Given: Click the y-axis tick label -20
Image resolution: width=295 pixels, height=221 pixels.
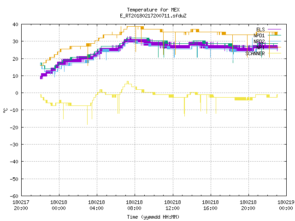Looking at the screenshot, I should [x=14, y=128].
